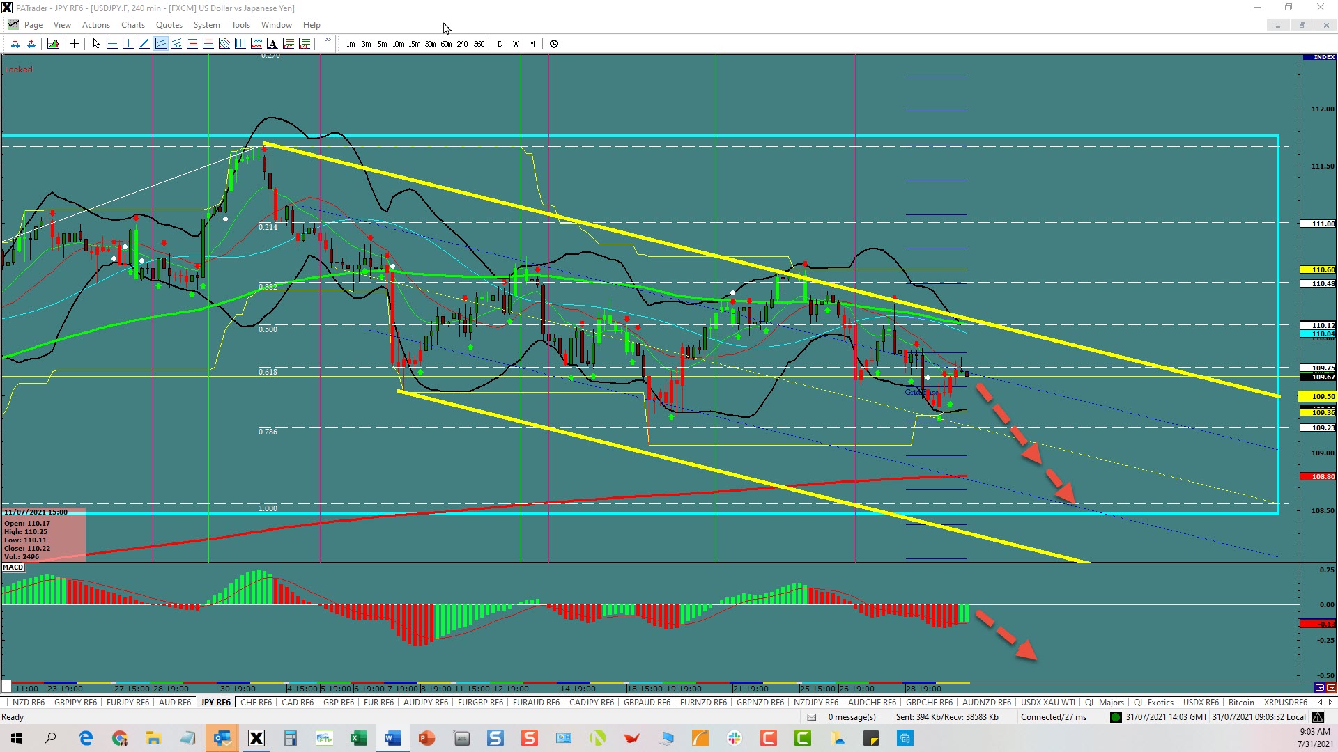Image resolution: width=1338 pixels, height=752 pixels.
Task: Open the Actions menu
Action: pyautogui.click(x=96, y=25)
